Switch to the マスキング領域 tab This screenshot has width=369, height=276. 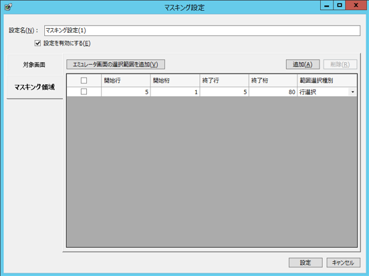point(35,88)
